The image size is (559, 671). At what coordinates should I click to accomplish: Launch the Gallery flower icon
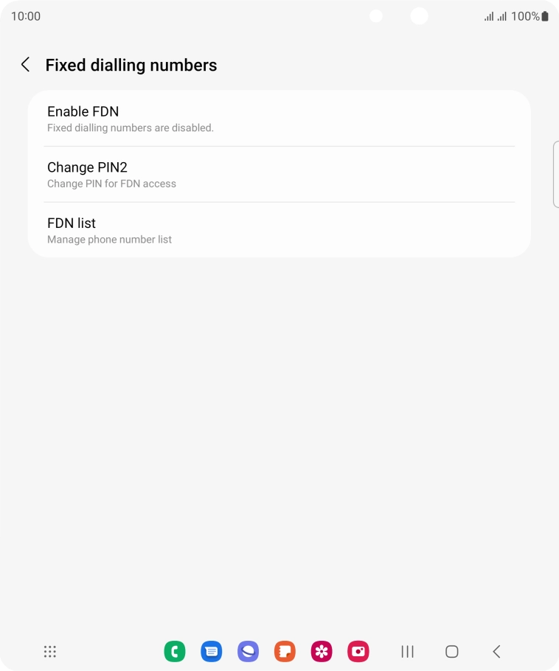pos(322,652)
